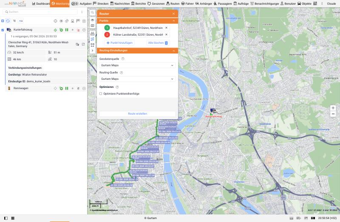Click the Kurierfahrzeug motion state icon
The image size is (340, 222).
pos(61,30)
